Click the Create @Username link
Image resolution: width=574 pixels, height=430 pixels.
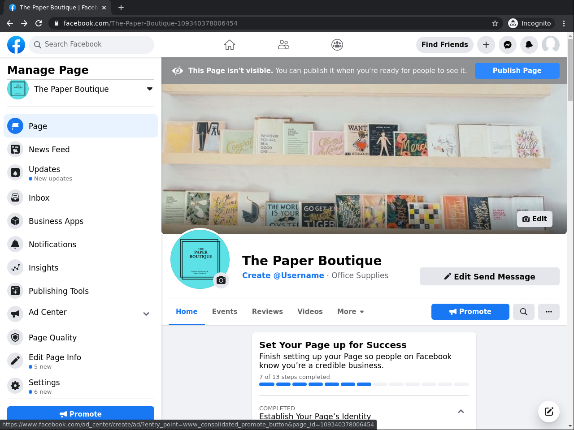pyautogui.click(x=283, y=275)
